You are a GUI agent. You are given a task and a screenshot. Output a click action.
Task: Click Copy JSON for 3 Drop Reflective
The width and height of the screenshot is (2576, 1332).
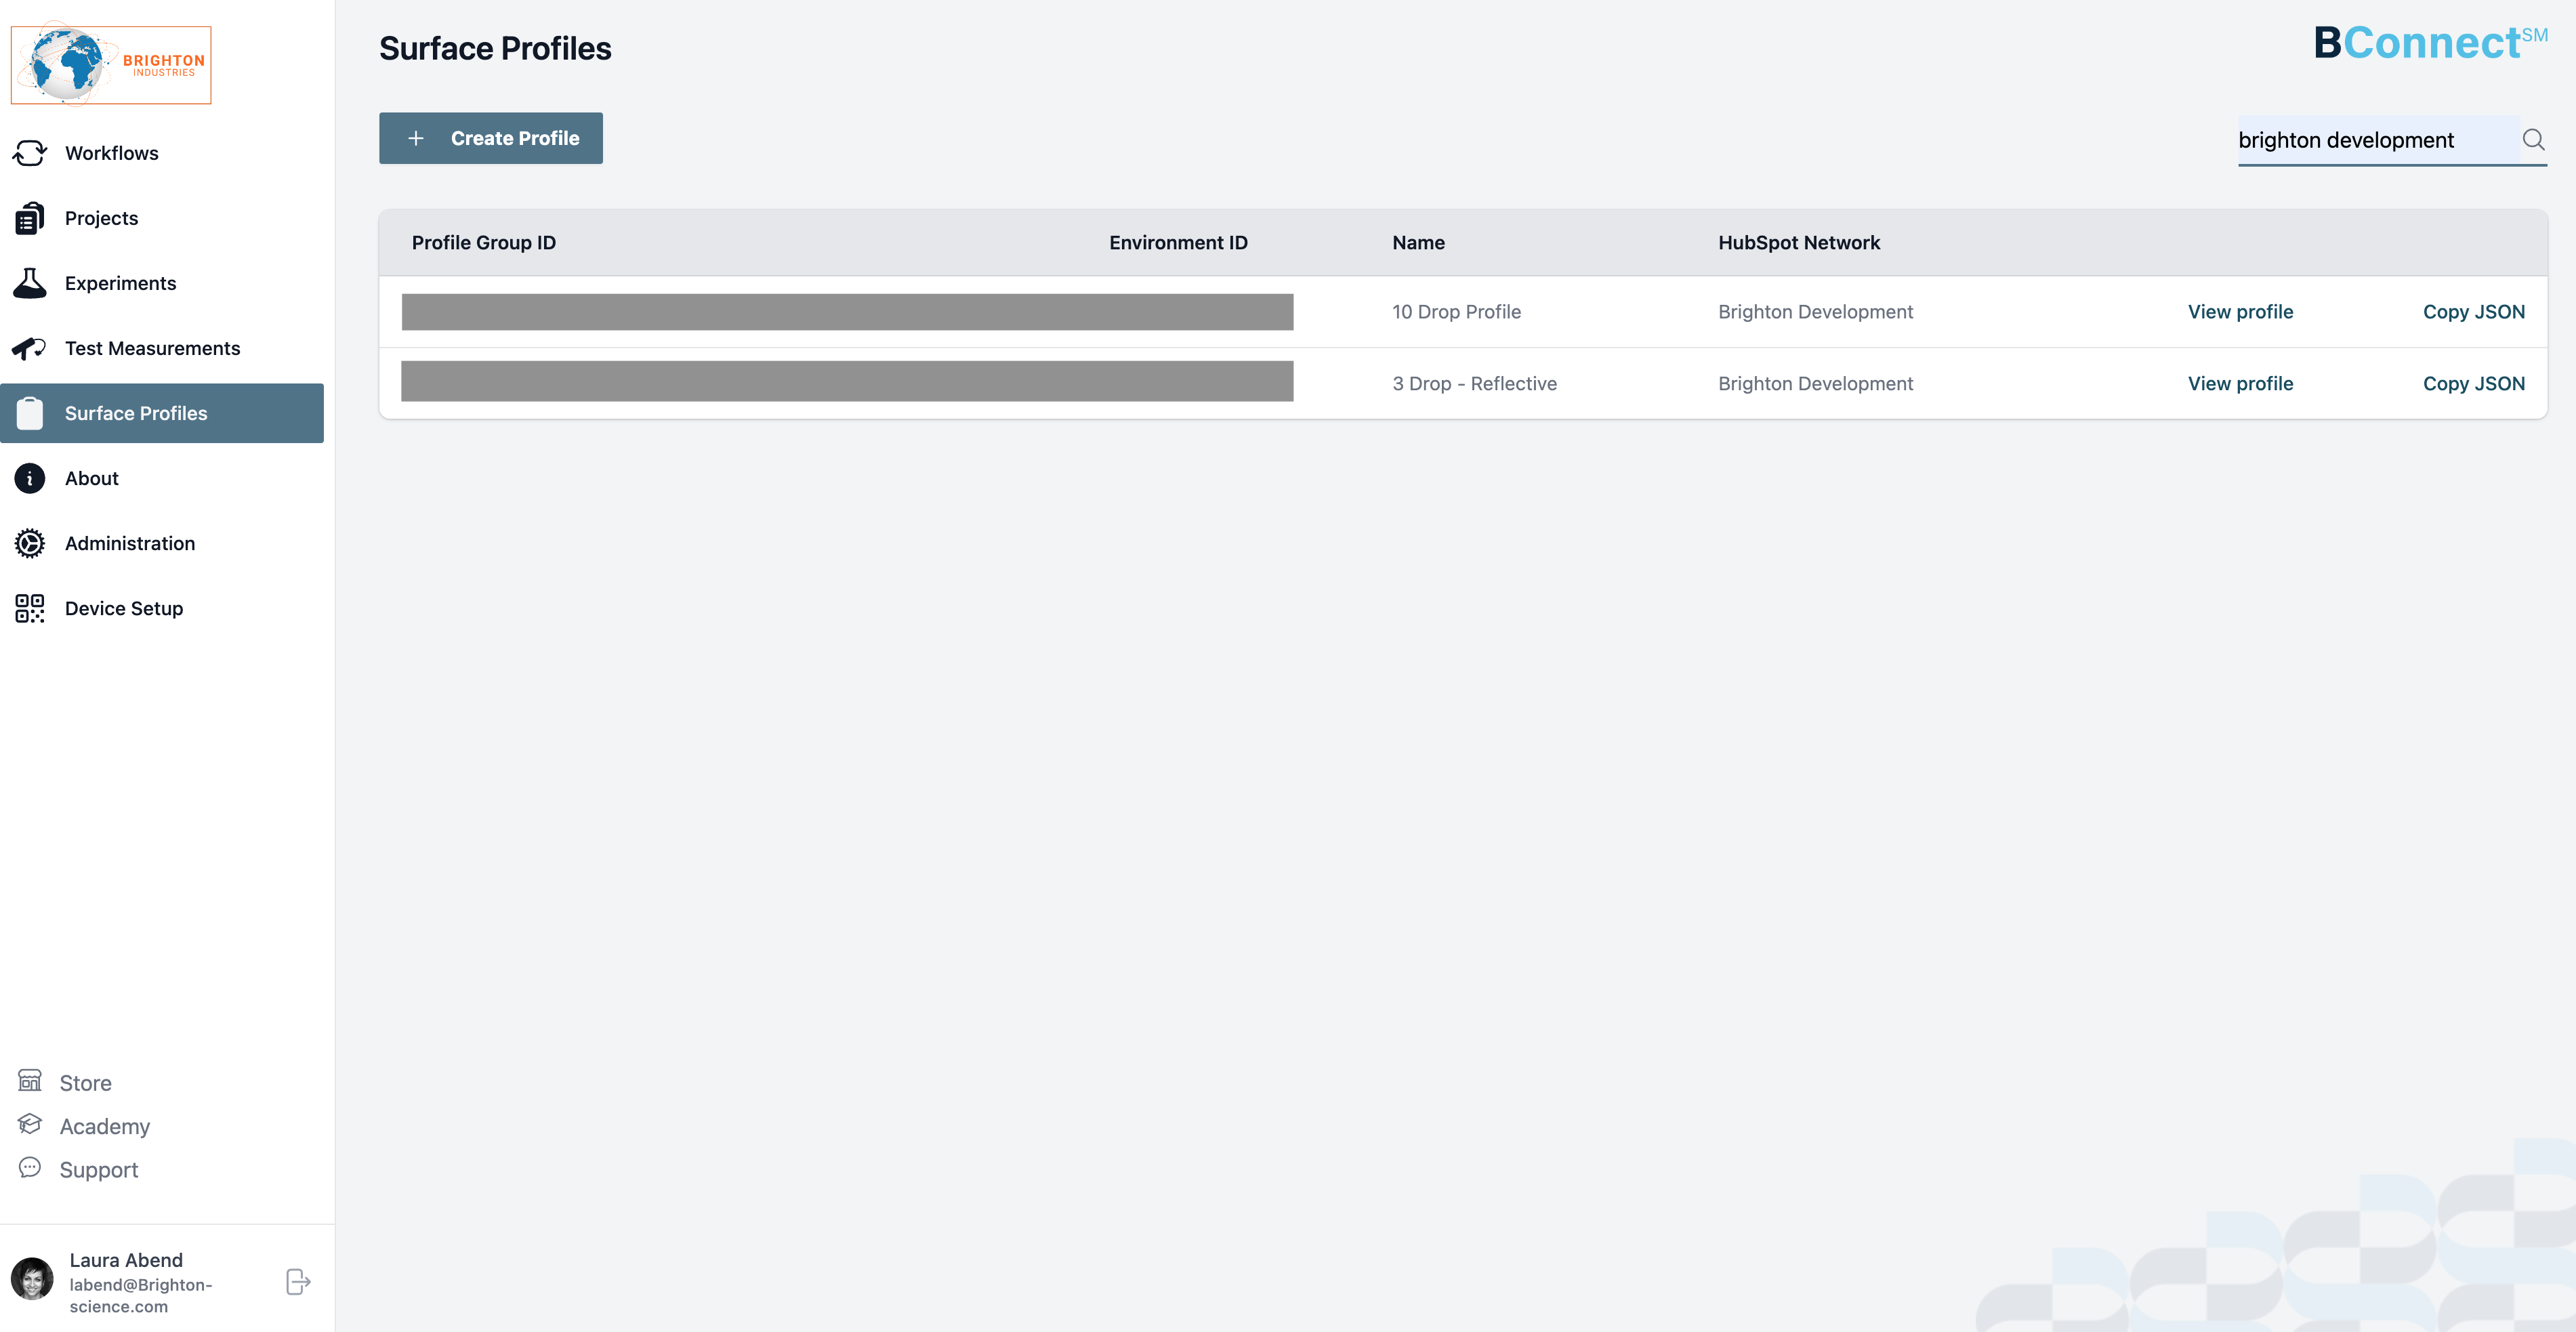click(x=2474, y=382)
